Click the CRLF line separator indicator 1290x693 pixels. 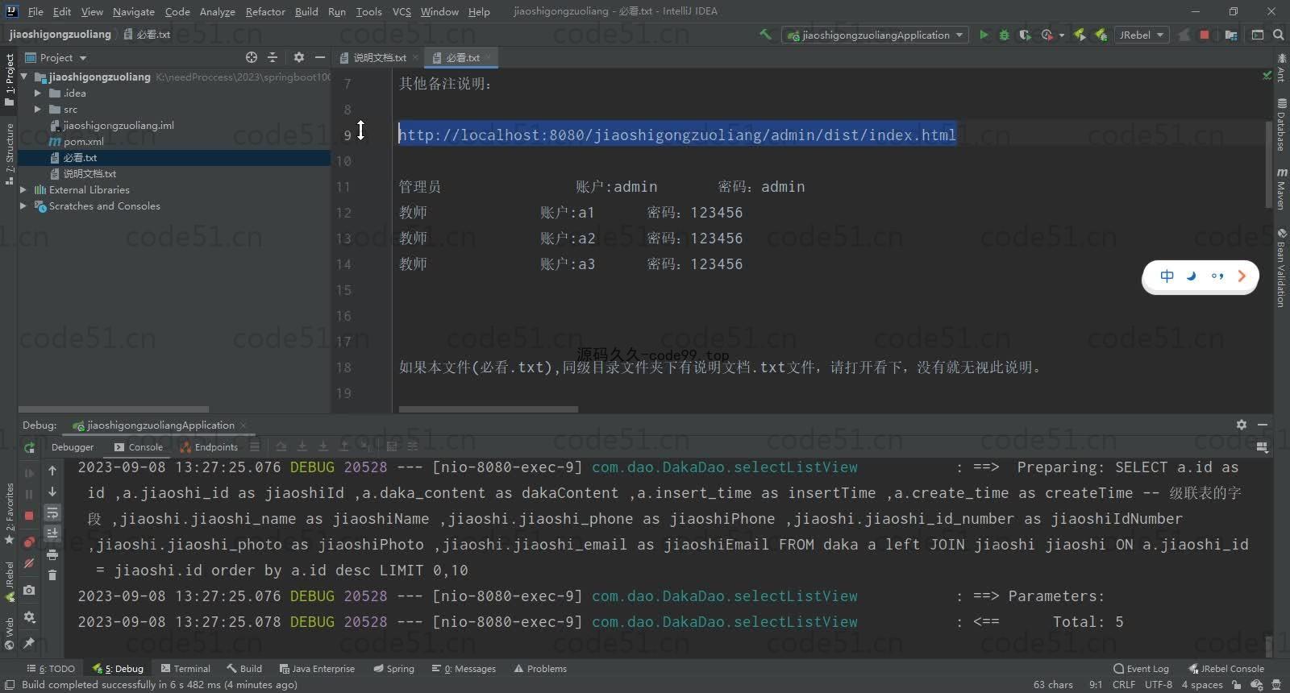pyautogui.click(x=1124, y=684)
